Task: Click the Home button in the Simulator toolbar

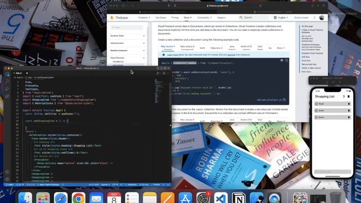Action: (327, 82)
